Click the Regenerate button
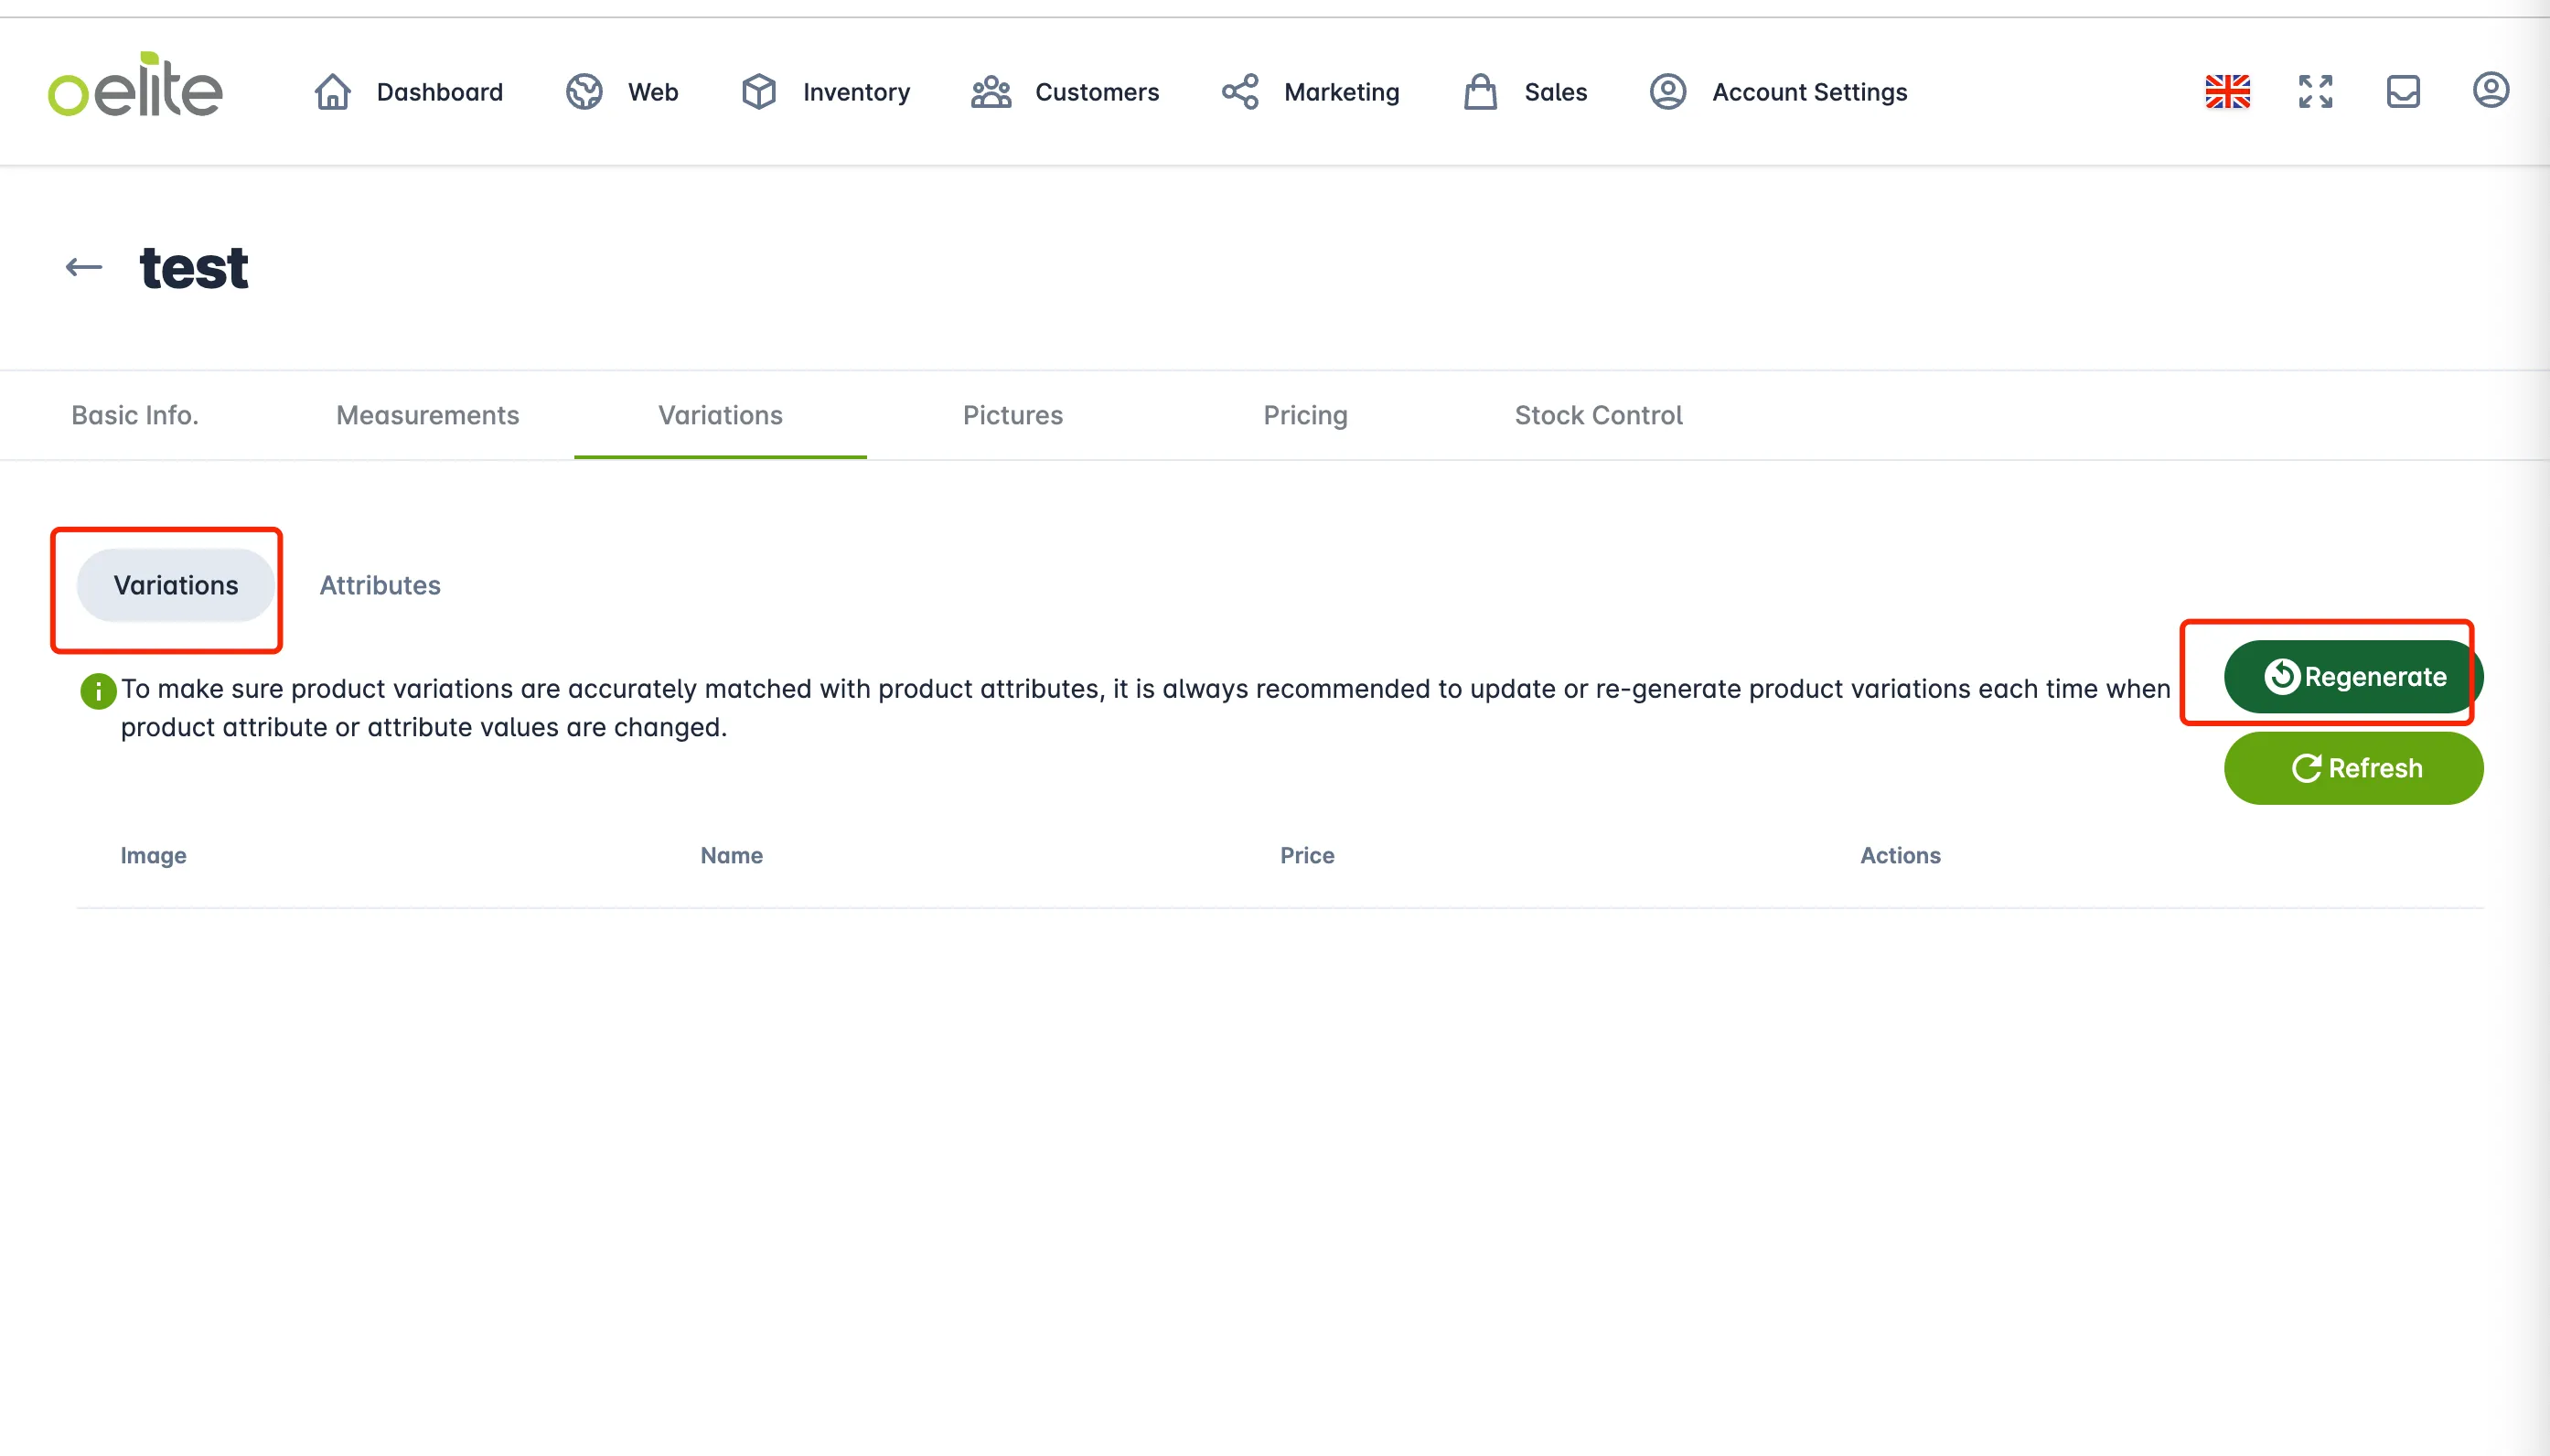 point(2353,677)
